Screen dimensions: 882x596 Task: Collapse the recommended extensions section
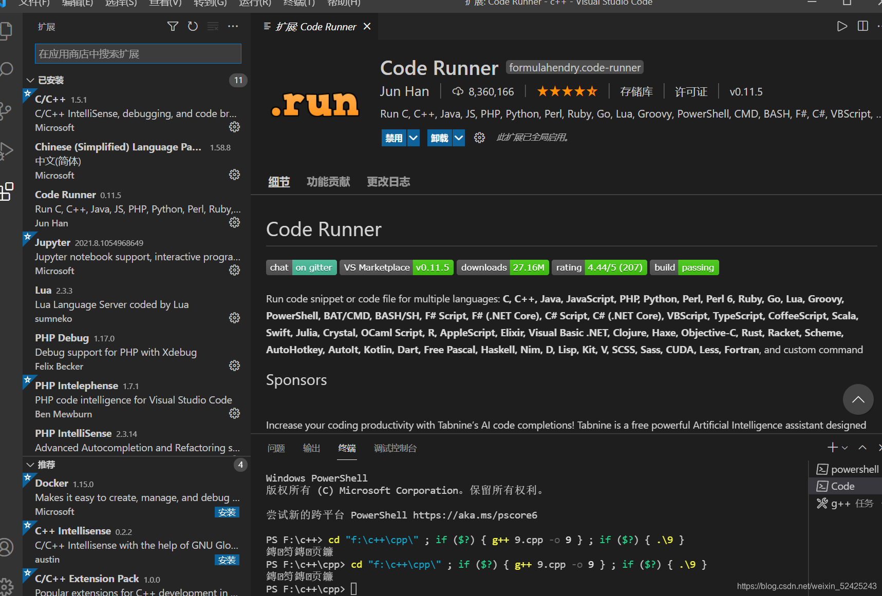coord(30,465)
